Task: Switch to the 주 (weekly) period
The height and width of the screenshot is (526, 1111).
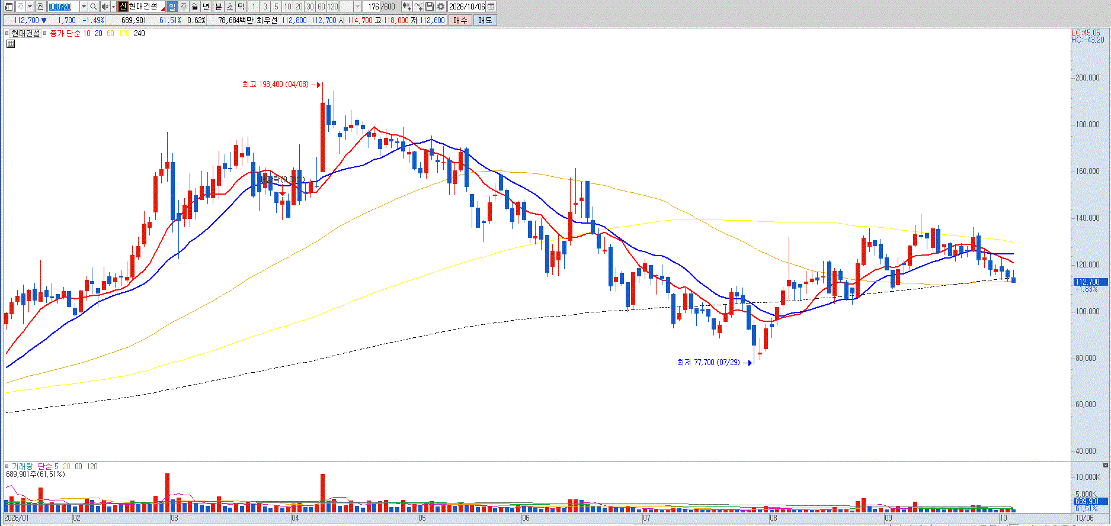Action: coord(183,7)
